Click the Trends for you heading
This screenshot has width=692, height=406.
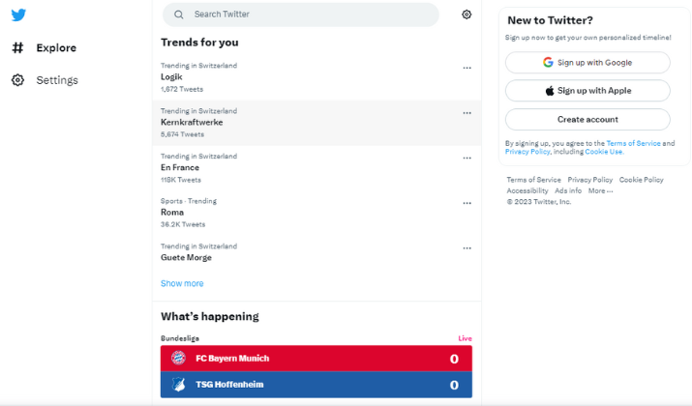tap(199, 43)
